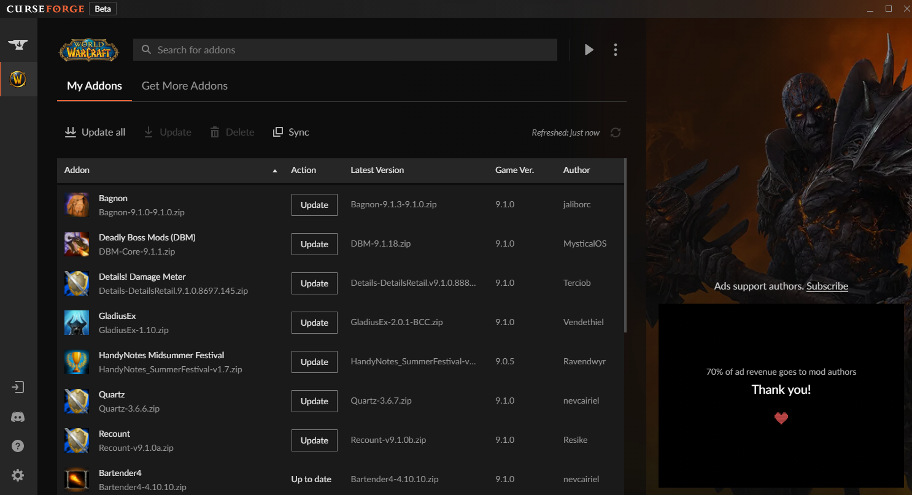Click DBM-9.1.18.zip latest version text

coord(381,244)
